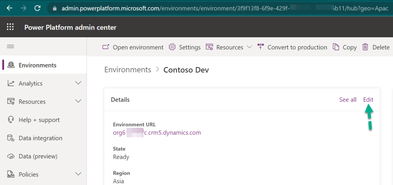Click the Policies icon in the sidebar
Image resolution: width=393 pixels, height=185 pixels.
click(x=11, y=175)
